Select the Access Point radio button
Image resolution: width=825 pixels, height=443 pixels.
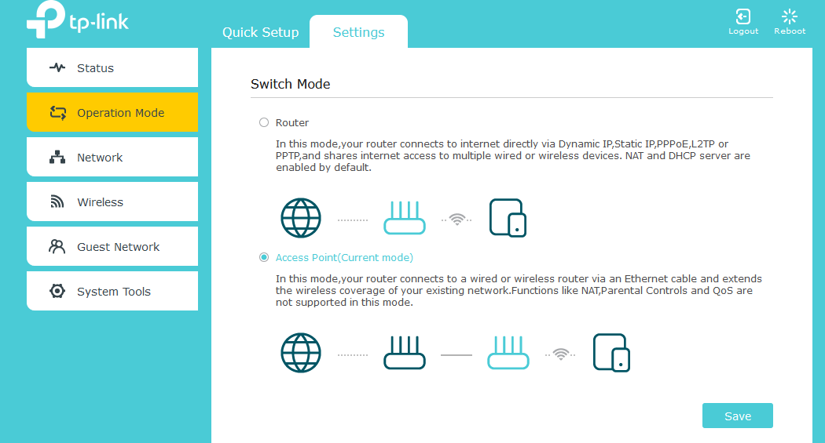coord(264,258)
